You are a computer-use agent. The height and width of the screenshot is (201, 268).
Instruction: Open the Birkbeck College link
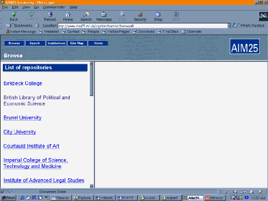[x=23, y=83]
